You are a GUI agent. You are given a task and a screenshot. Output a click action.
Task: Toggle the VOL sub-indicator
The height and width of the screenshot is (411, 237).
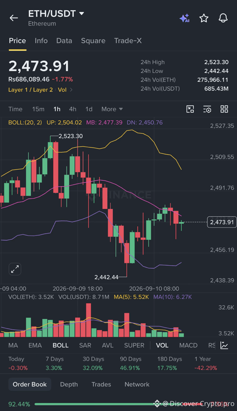pos(162,345)
